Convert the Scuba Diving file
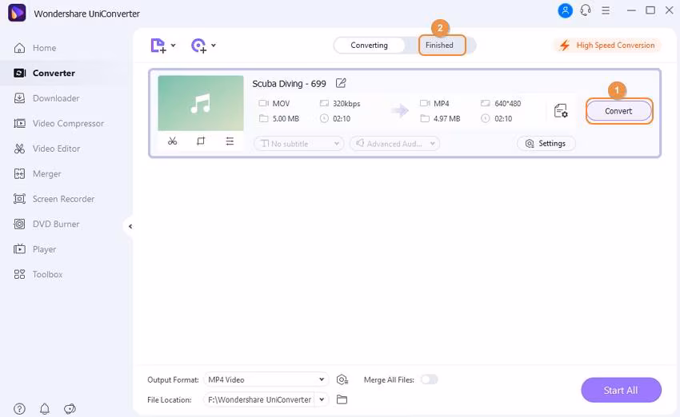This screenshot has width=680, height=417. point(619,111)
